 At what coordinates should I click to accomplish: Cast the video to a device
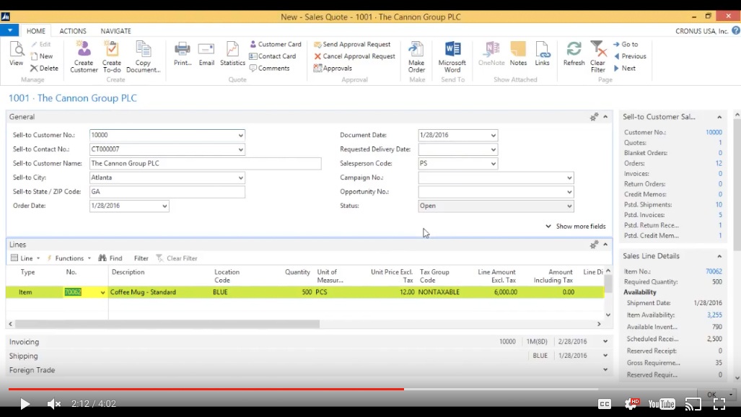point(693,404)
